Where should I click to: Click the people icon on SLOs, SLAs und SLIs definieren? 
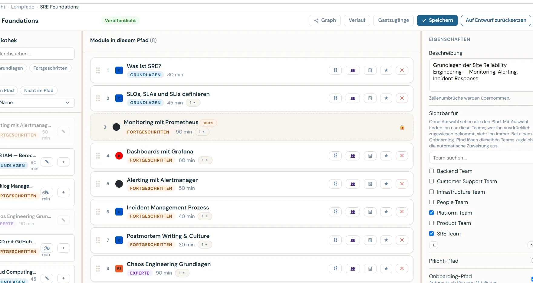pyautogui.click(x=353, y=98)
